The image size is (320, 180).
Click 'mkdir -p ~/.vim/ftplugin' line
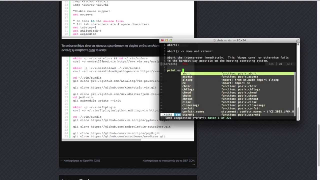[x=94, y=107]
